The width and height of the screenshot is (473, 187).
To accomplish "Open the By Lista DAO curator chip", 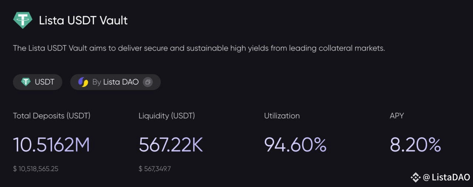I will pos(115,82).
